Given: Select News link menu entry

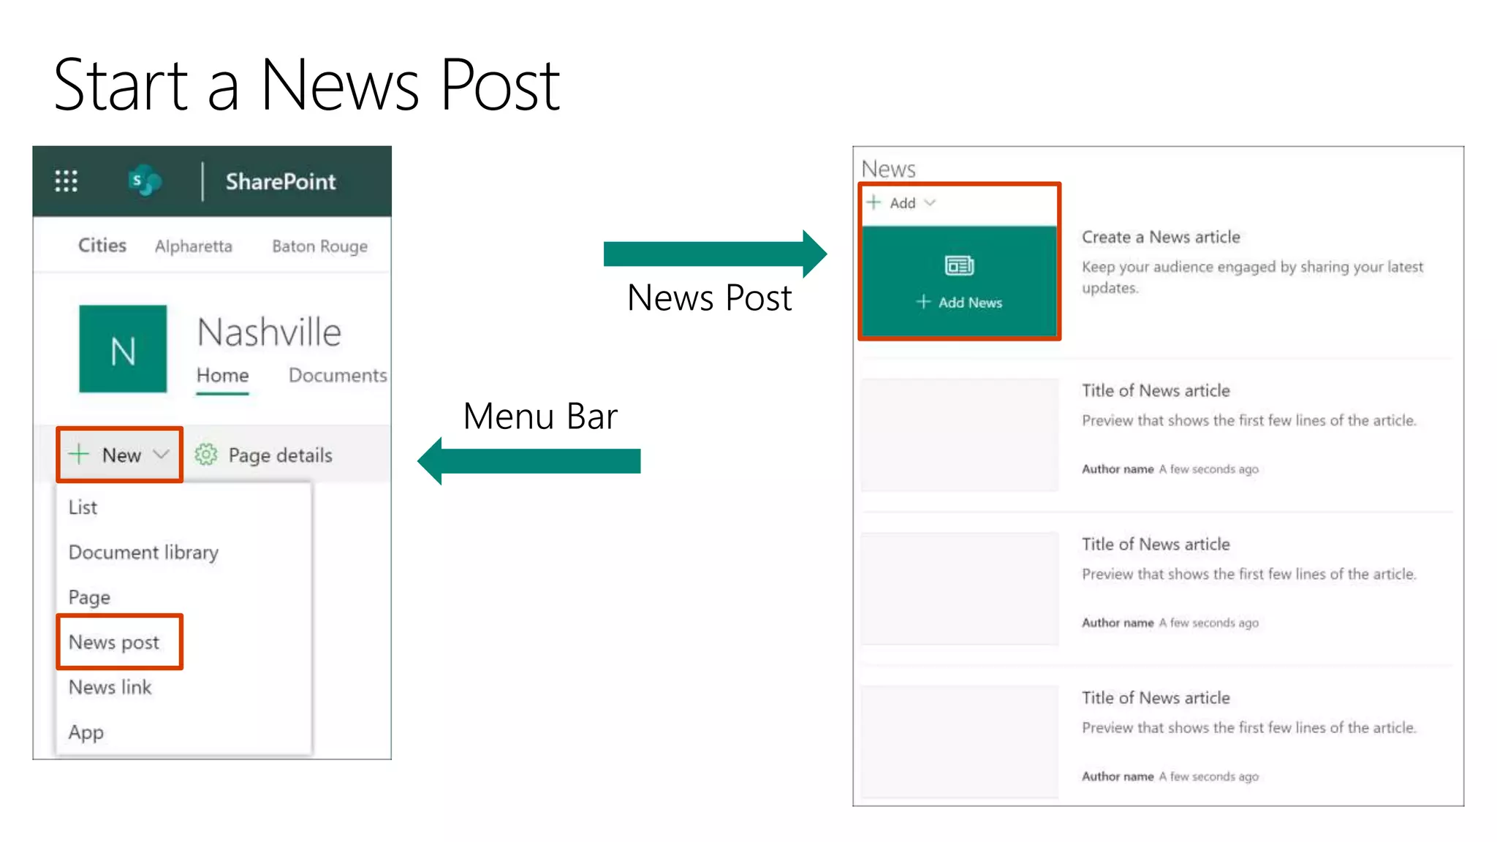Looking at the screenshot, I should click(x=110, y=687).
